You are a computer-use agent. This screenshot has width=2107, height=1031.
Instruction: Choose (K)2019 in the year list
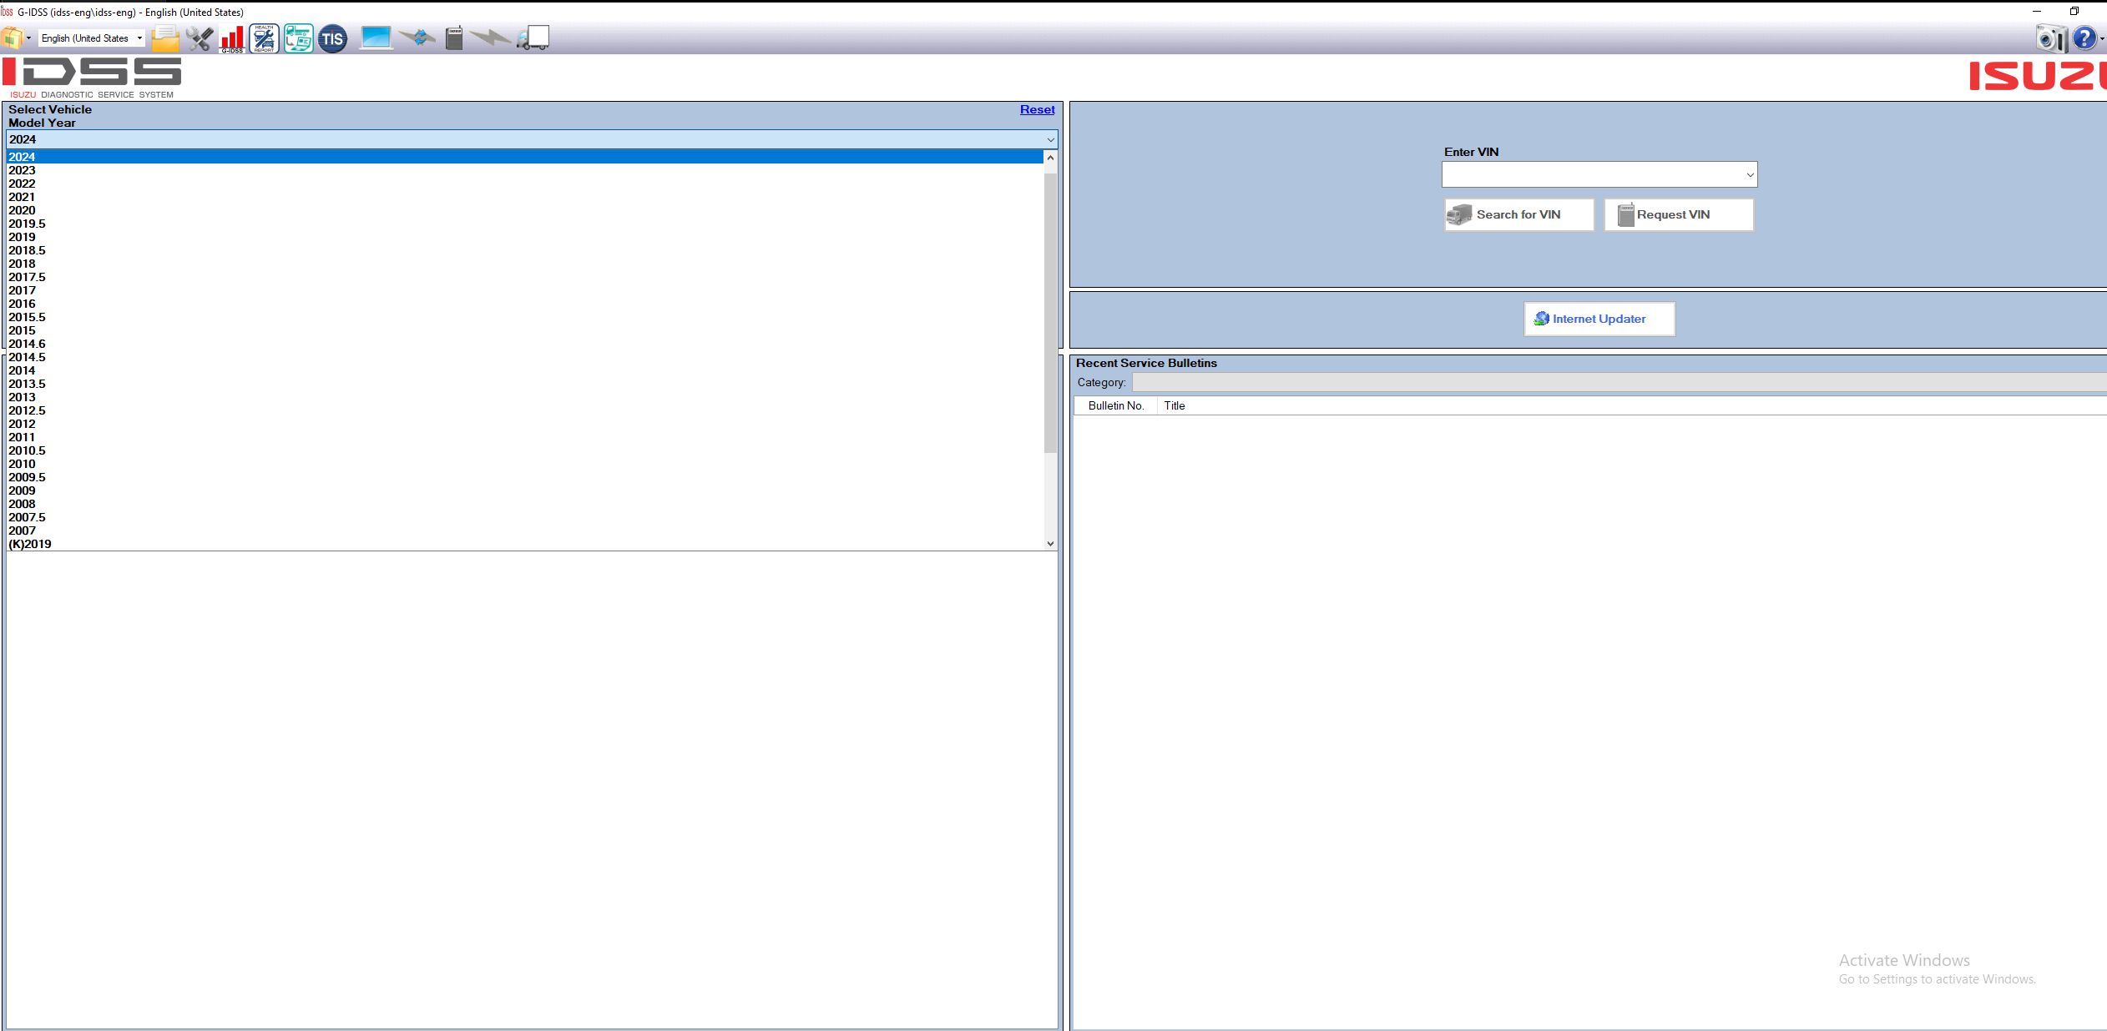(x=30, y=544)
